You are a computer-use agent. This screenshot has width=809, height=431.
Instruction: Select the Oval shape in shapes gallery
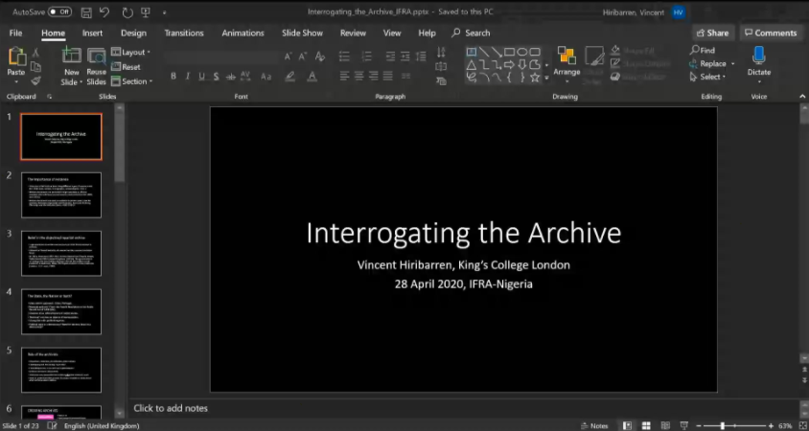click(522, 52)
